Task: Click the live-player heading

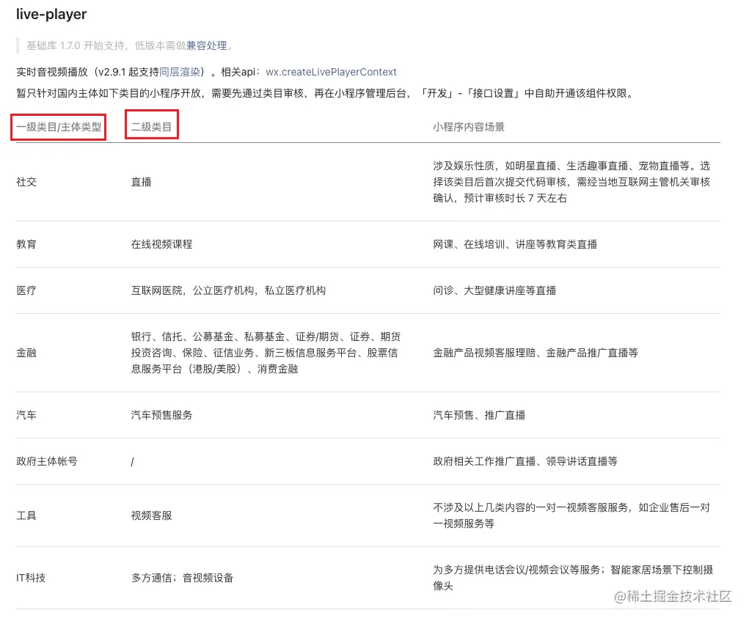Action: click(x=51, y=14)
